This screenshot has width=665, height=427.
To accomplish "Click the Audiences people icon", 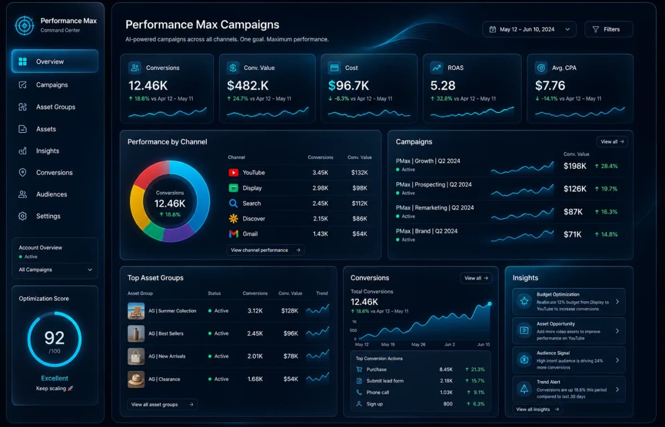I will (x=23, y=194).
